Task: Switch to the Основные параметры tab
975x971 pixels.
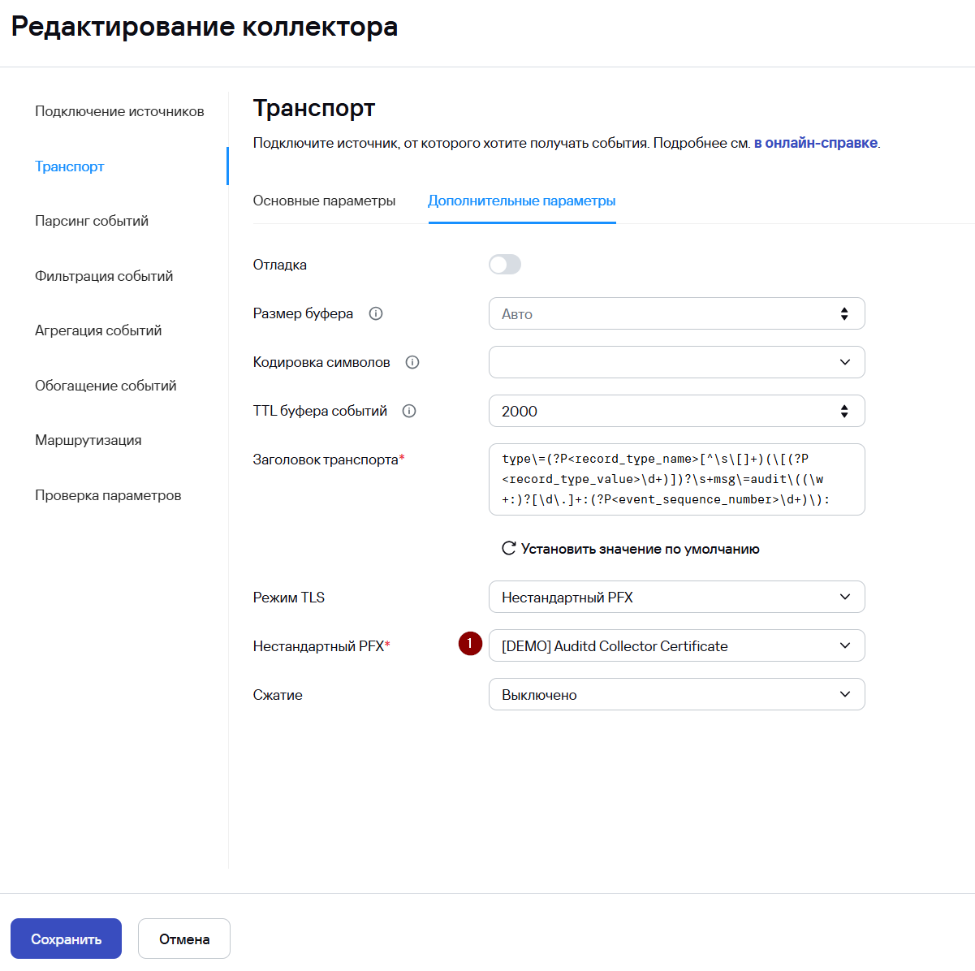Action: click(324, 201)
